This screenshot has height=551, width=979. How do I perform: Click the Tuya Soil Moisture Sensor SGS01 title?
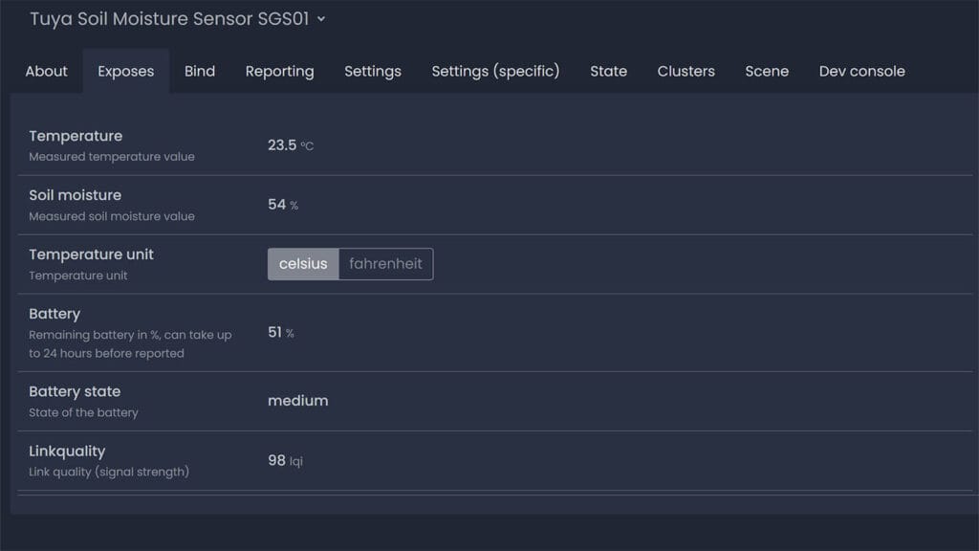tap(169, 19)
